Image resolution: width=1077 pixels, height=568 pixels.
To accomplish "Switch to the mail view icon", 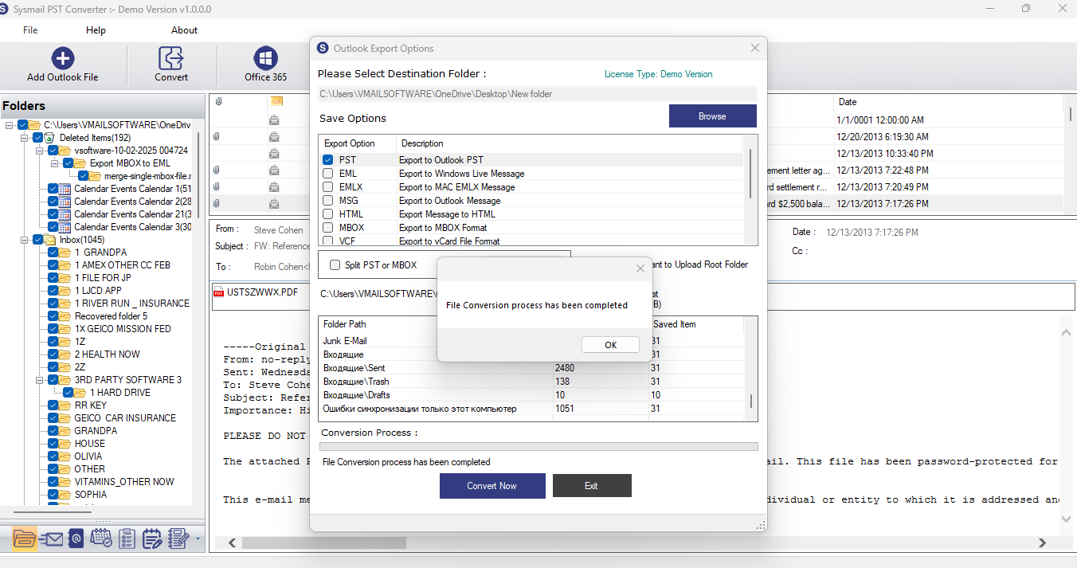I will click(51, 539).
